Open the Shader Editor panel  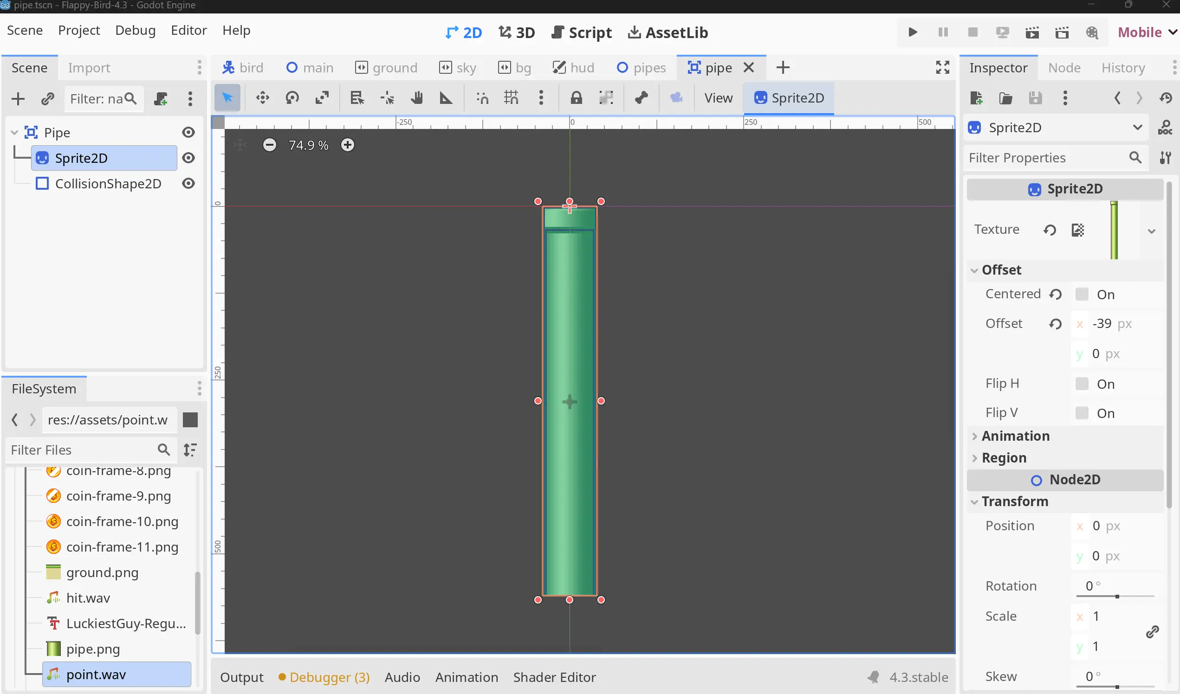tap(554, 677)
